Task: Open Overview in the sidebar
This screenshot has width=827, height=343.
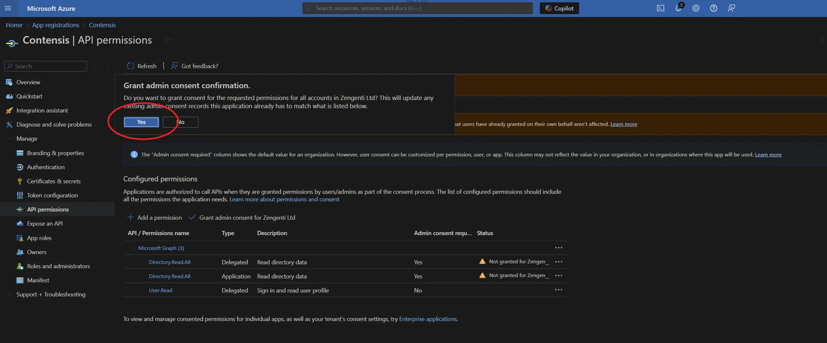Action: 28,82
